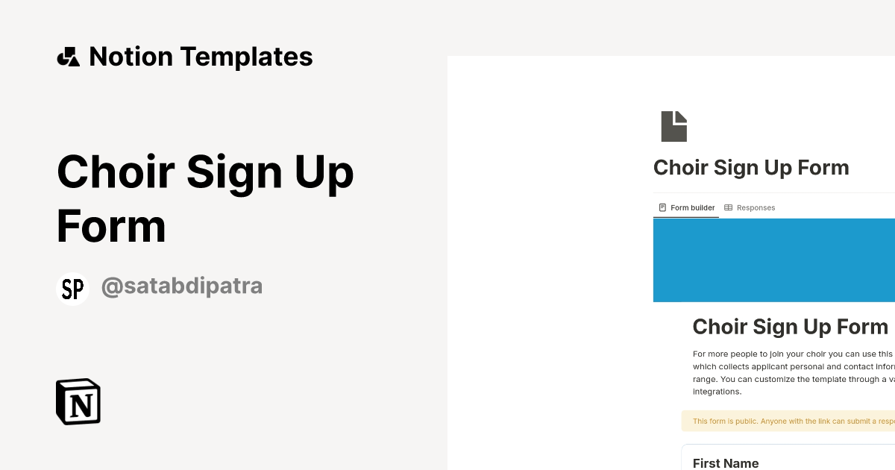Click the Choir Sign Up Form page title
895x470 pixels.
[751, 167]
